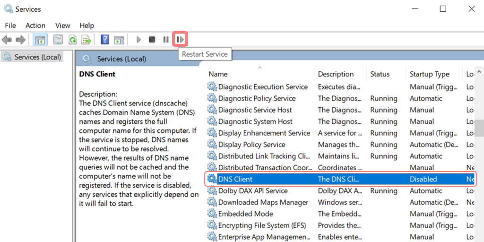Viewport: 484px width, 242px height.
Task: Open the Help menu
Action: point(87,26)
